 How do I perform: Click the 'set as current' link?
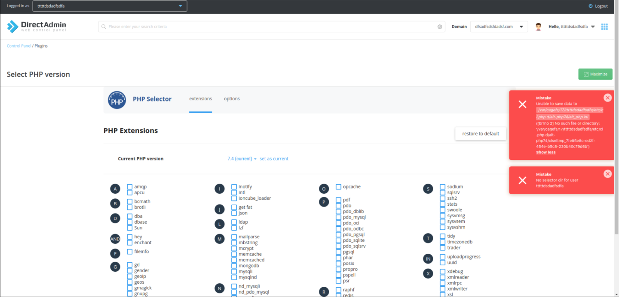pyautogui.click(x=274, y=159)
